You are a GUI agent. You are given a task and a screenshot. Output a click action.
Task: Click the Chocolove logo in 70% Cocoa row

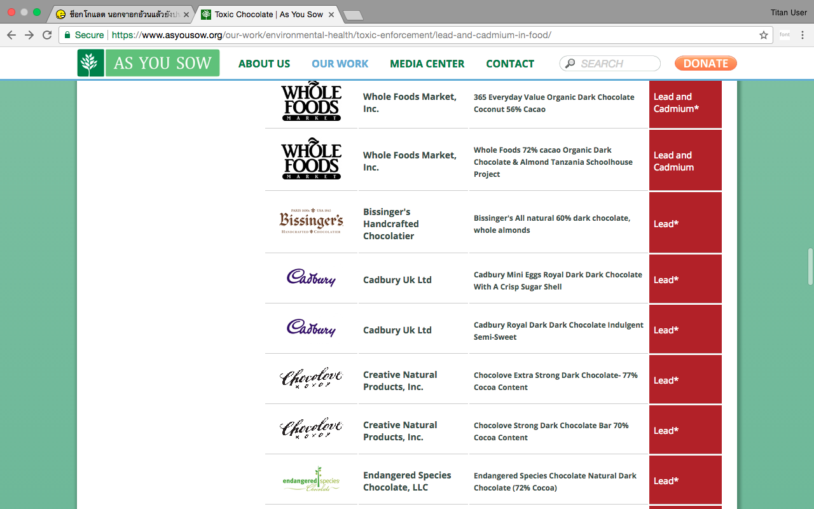pyautogui.click(x=311, y=428)
